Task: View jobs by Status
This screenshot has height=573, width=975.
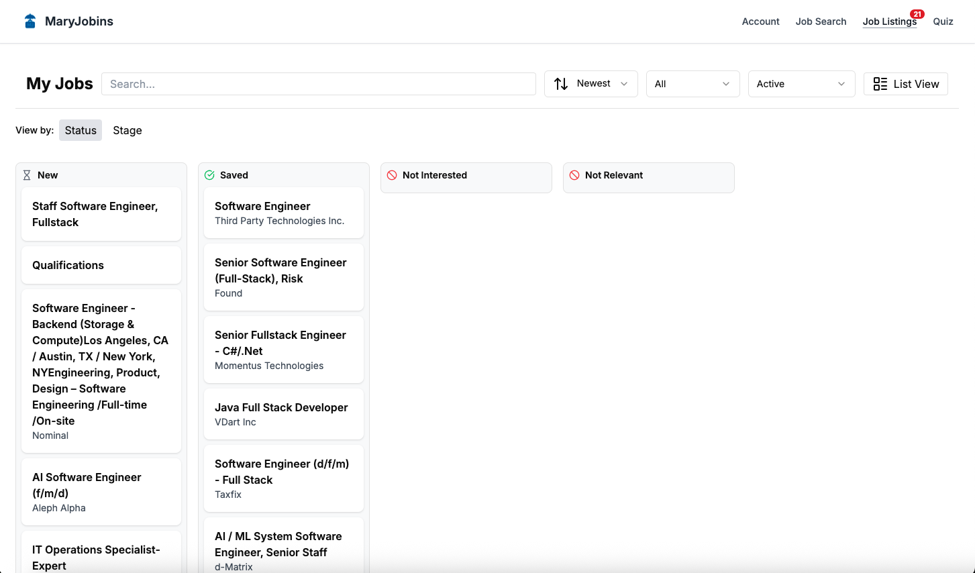Action: point(81,130)
